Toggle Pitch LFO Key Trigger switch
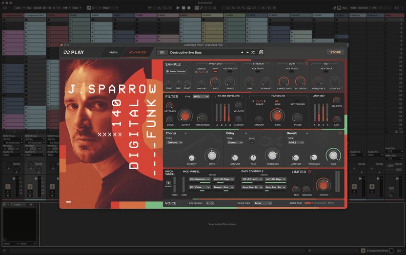 [230, 72]
